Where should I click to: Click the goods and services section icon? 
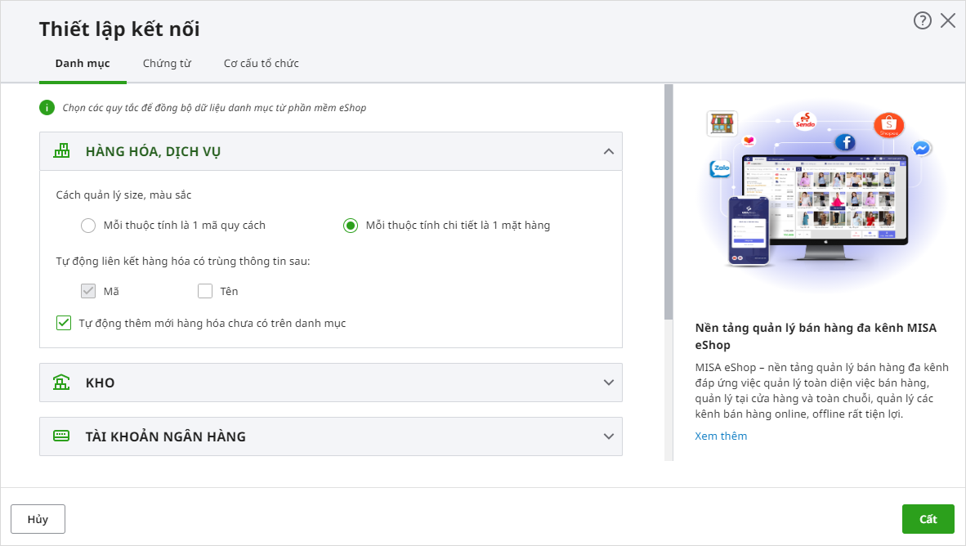[62, 151]
